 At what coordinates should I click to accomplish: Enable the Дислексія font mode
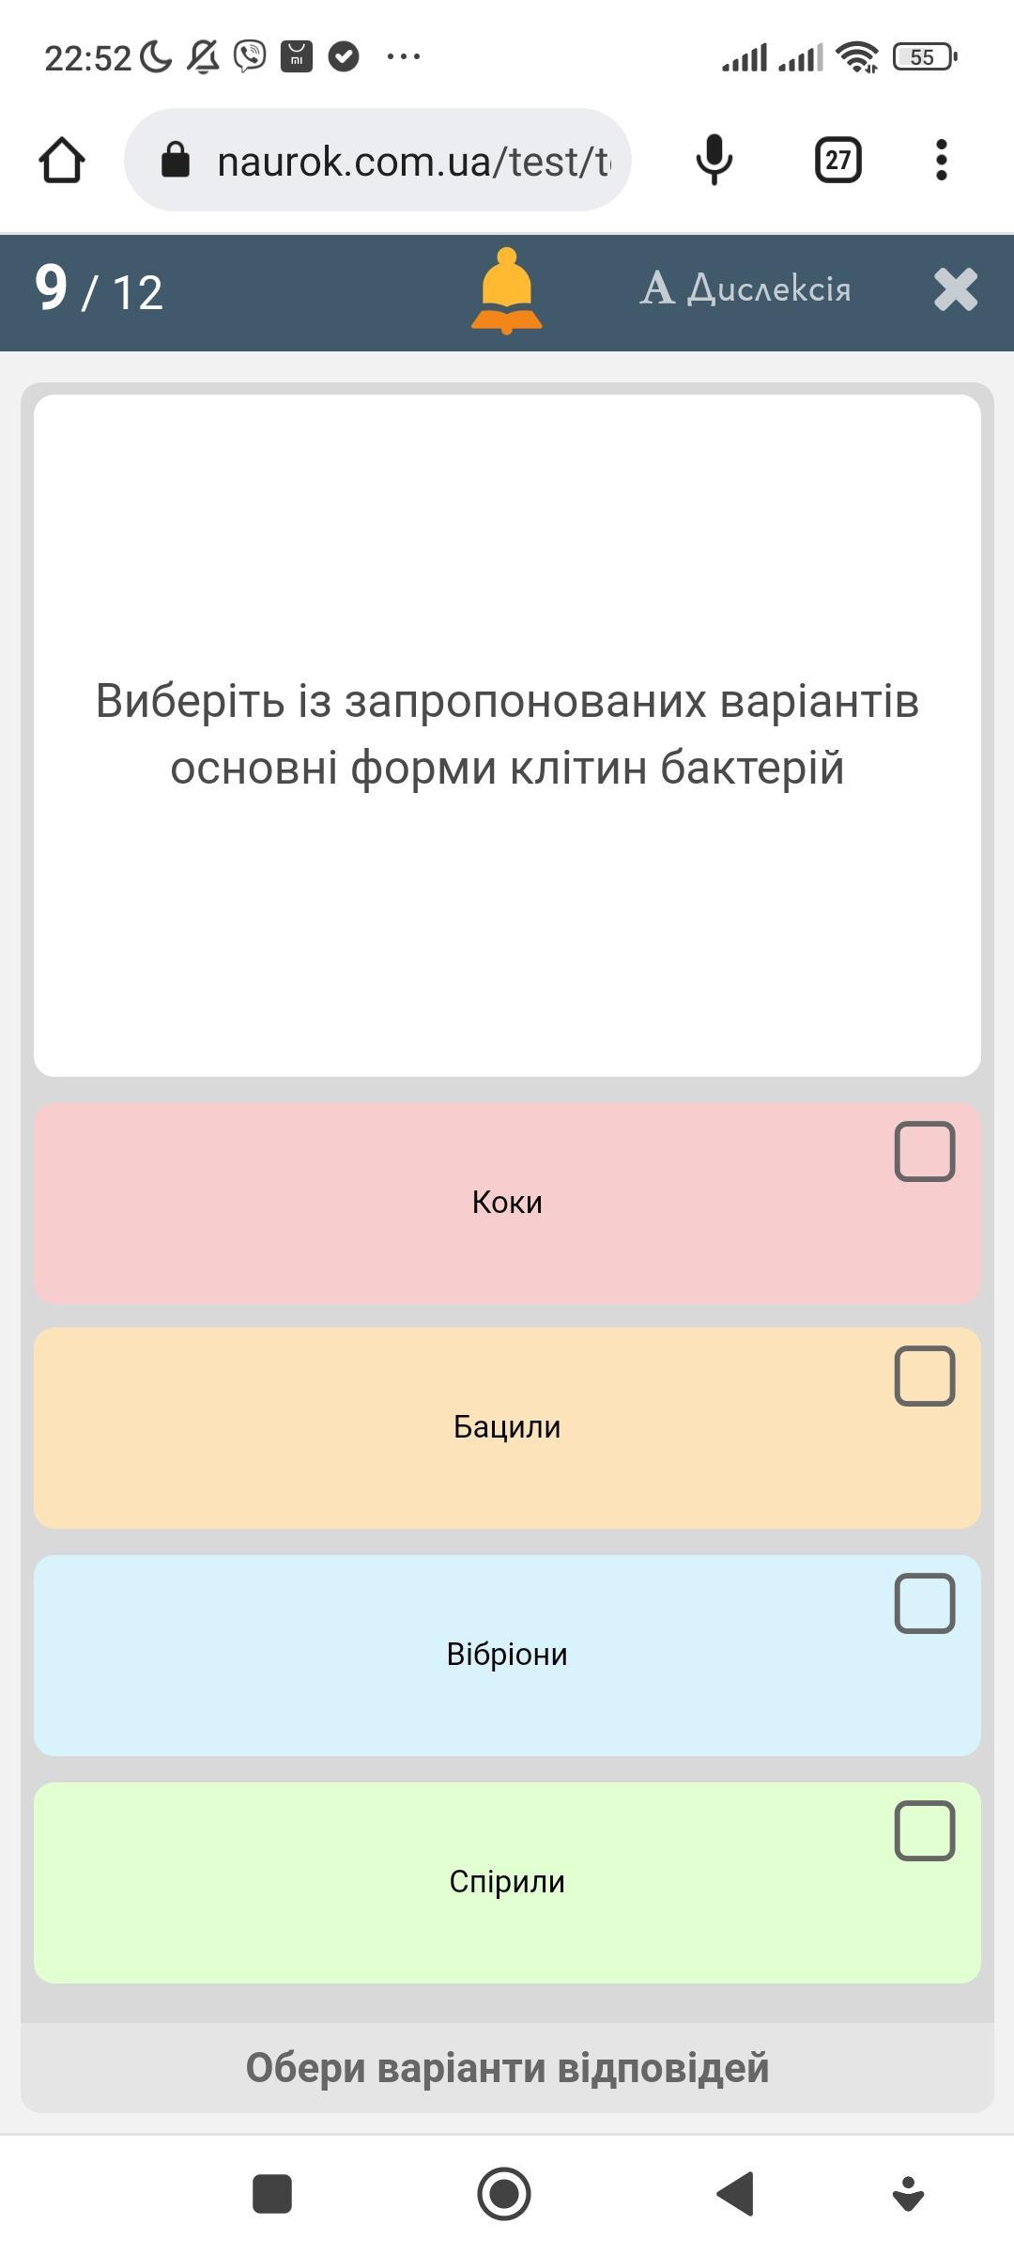tap(745, 288)
